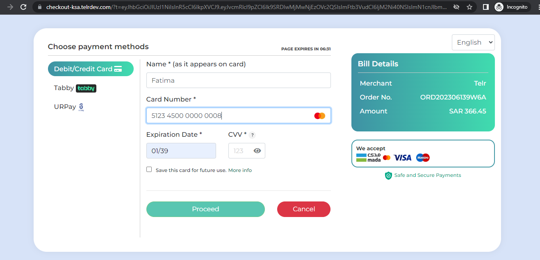Image resolution: width=540 pixels, height=260 pixels.
Task: Toggle CVV visibility with the eye icon
Action: point(257,151)
